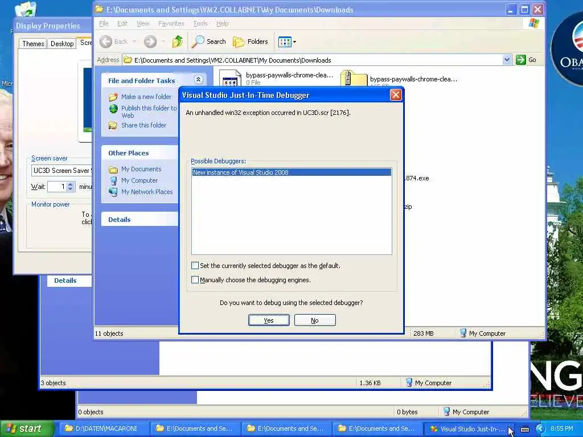The width and height of the screenshot is (583, 437).
Task: Close the Just-In-Time Debugger dialog
Action: [396, 95]
